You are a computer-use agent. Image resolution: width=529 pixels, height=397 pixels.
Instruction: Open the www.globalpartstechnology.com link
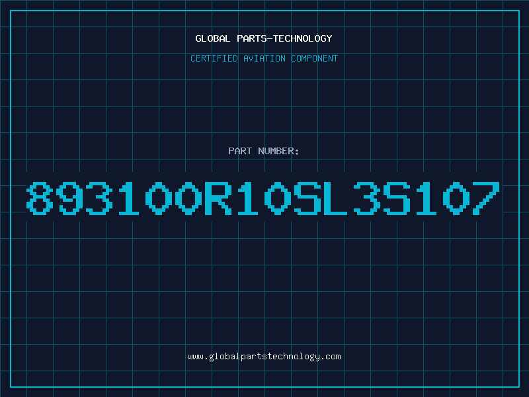(264, 357)
